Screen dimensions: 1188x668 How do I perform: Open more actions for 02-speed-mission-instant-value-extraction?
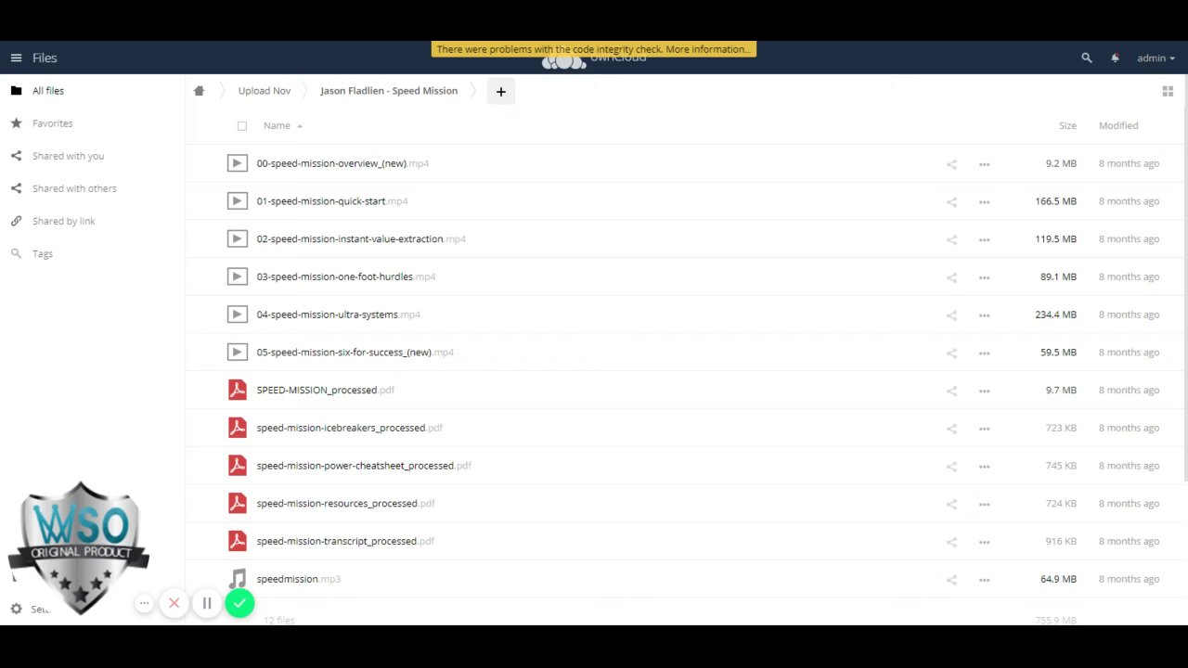984,239
